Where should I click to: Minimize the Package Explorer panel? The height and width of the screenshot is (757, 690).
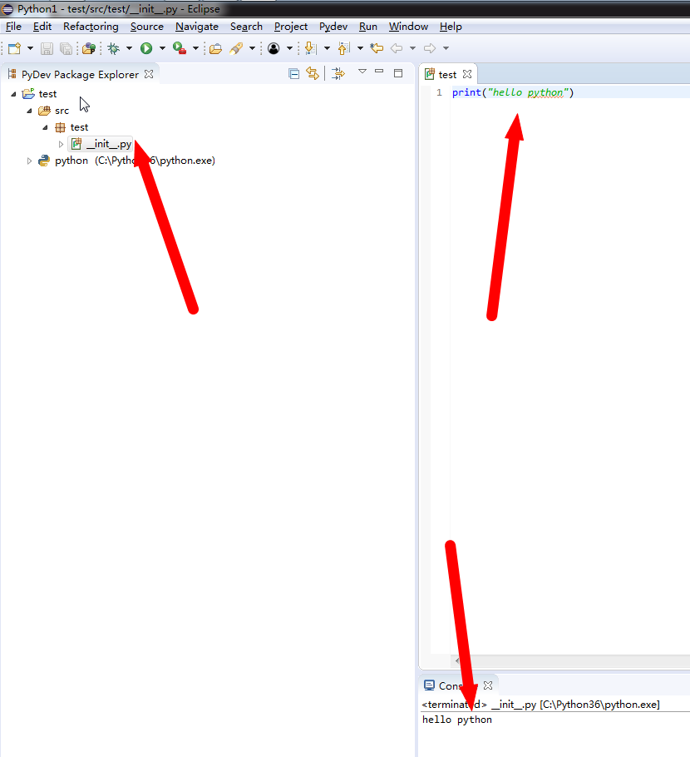(379, 72)
